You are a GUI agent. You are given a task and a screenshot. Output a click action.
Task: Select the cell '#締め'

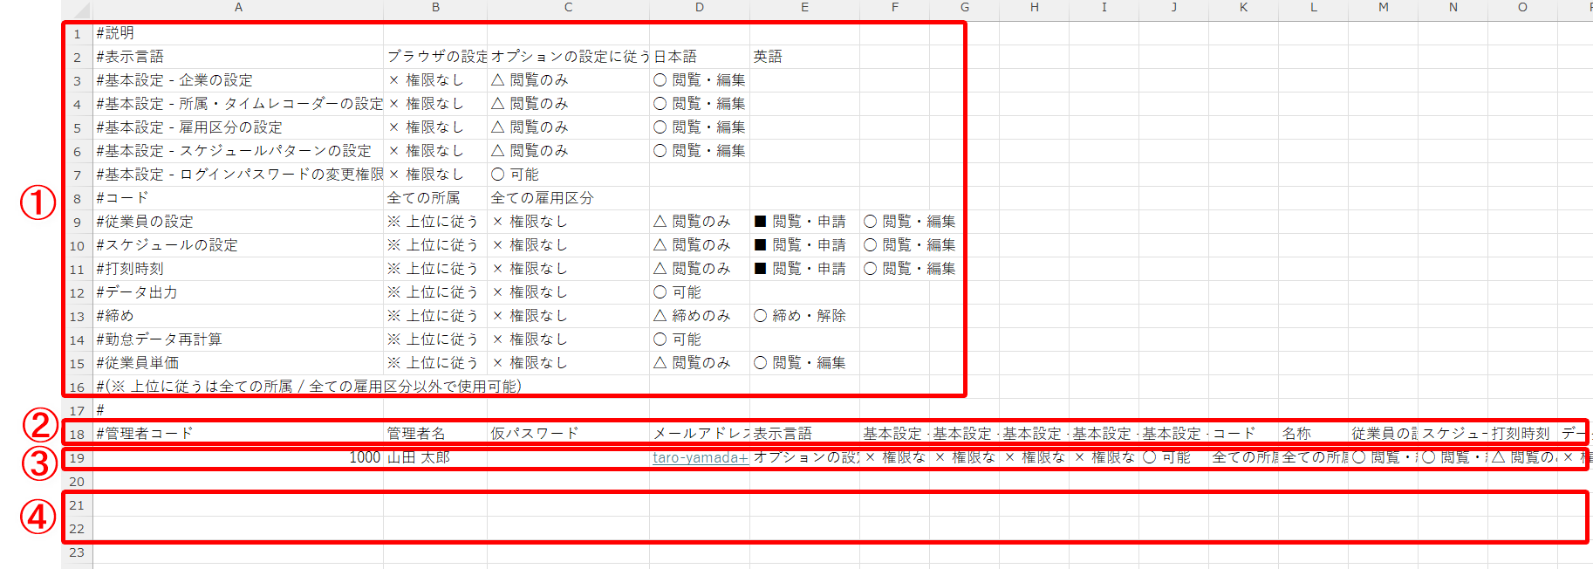click(238, 316)
